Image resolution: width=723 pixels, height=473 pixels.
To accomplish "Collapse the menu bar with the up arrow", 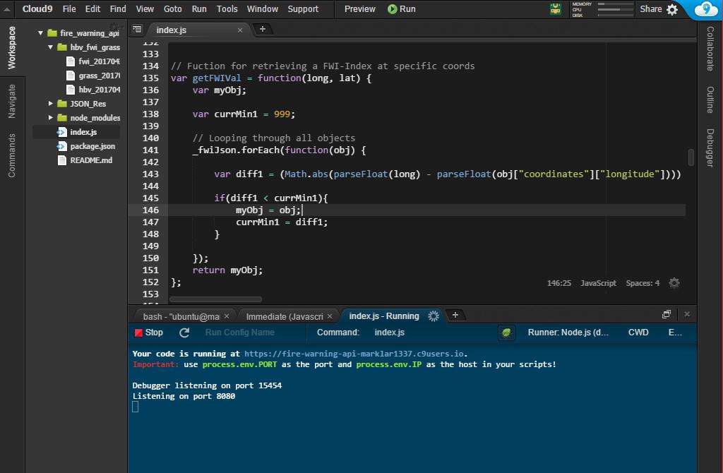I will (x=7, y=8).
